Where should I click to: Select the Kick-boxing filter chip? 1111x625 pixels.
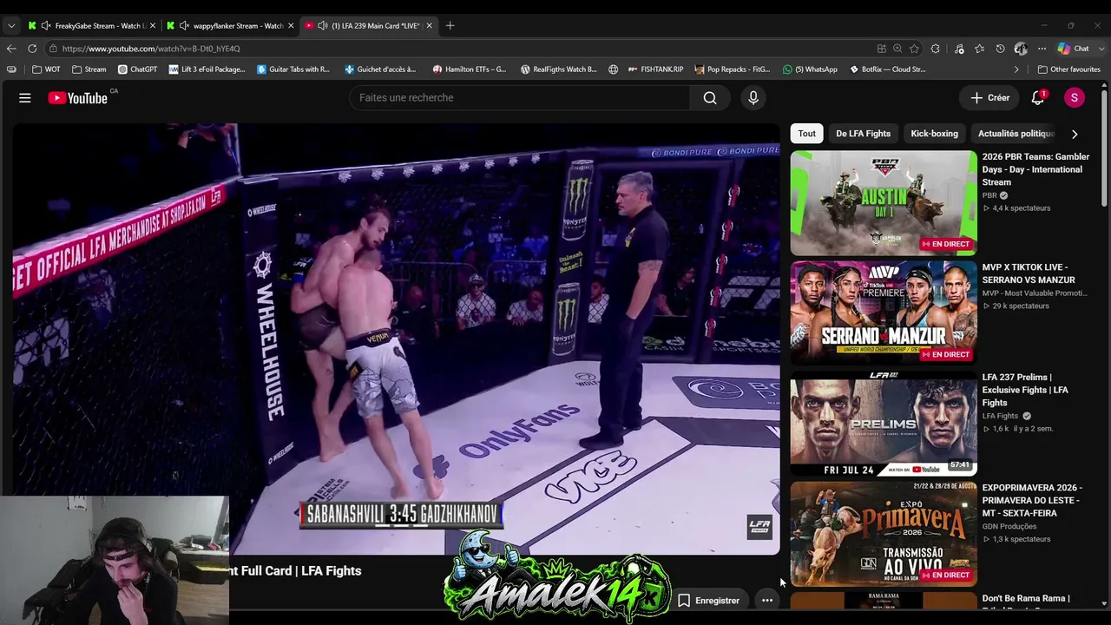935,134
